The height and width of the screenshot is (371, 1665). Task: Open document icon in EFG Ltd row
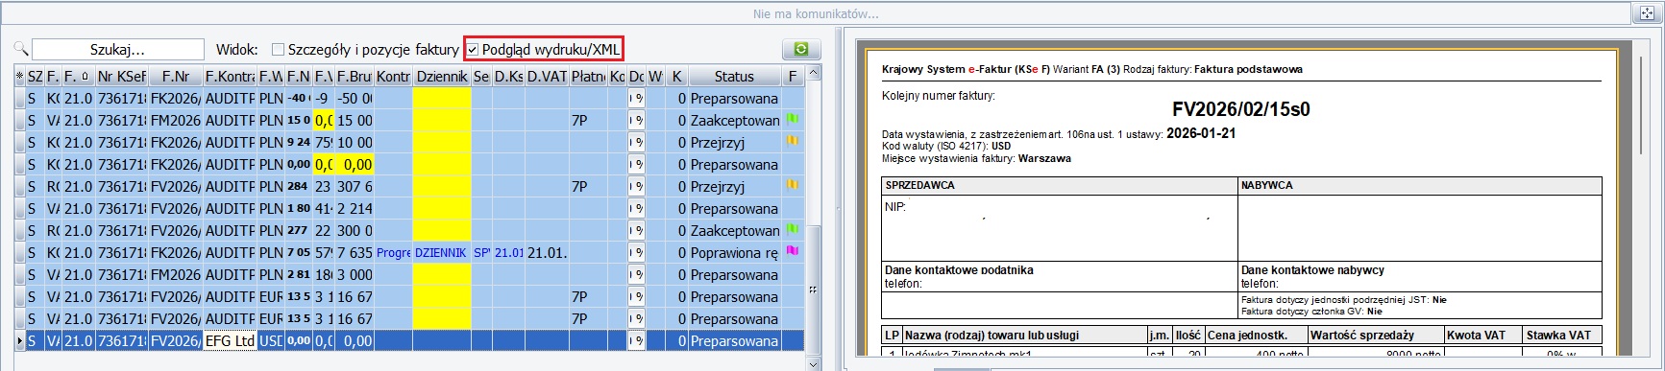[x=636, y=340]
